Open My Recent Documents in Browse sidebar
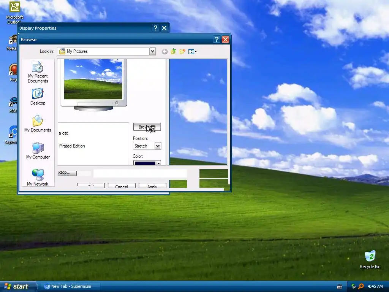 click(x=38, y=72)
